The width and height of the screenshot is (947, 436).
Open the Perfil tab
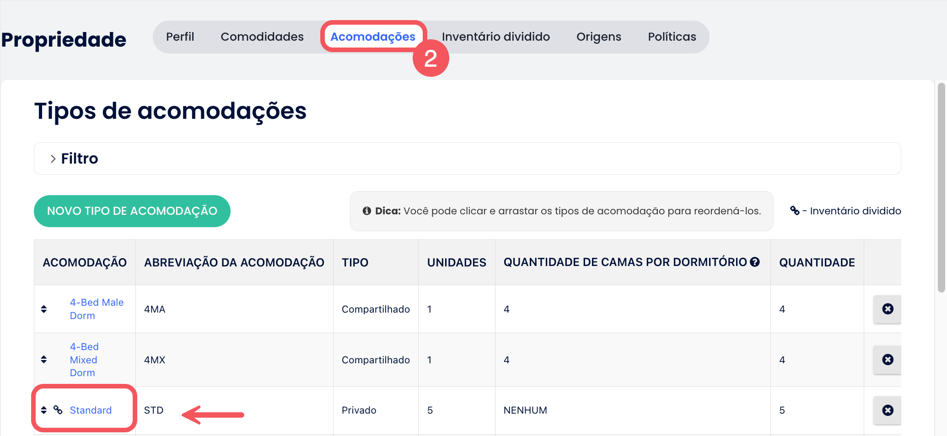(180, 37)
